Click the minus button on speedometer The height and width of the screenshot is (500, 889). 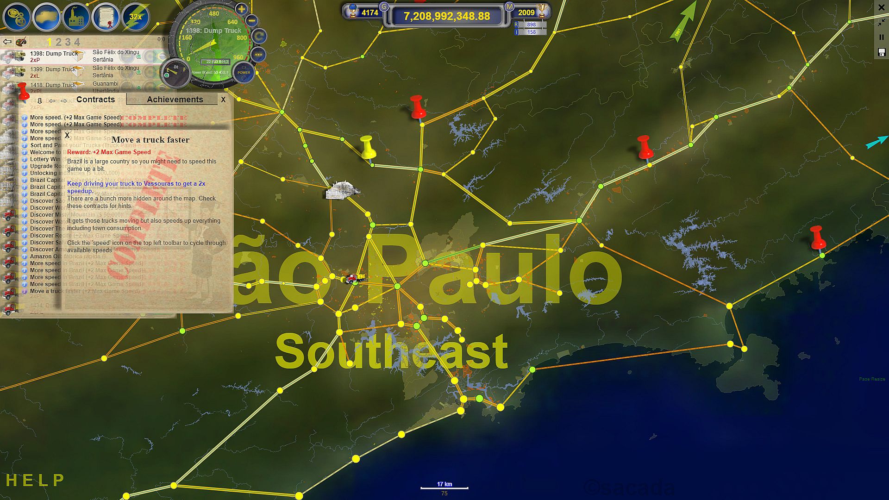click(x=251, y=20)
